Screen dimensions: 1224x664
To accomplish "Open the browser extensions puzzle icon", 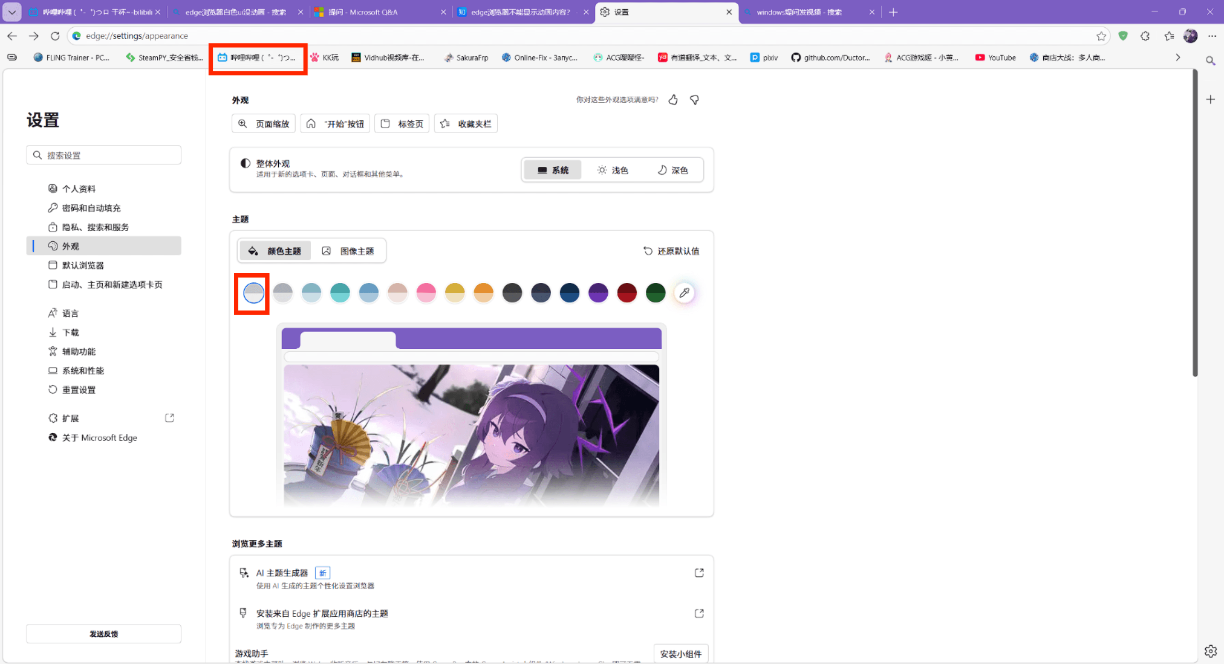I will (x=1145, y=36).
